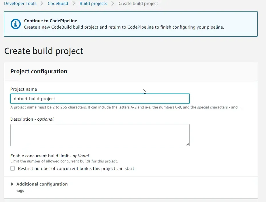Navigate to CodeBuild via the breadcrumb
Screen dimensions: 266x202
pyautogui.click(x=58, y=3)
